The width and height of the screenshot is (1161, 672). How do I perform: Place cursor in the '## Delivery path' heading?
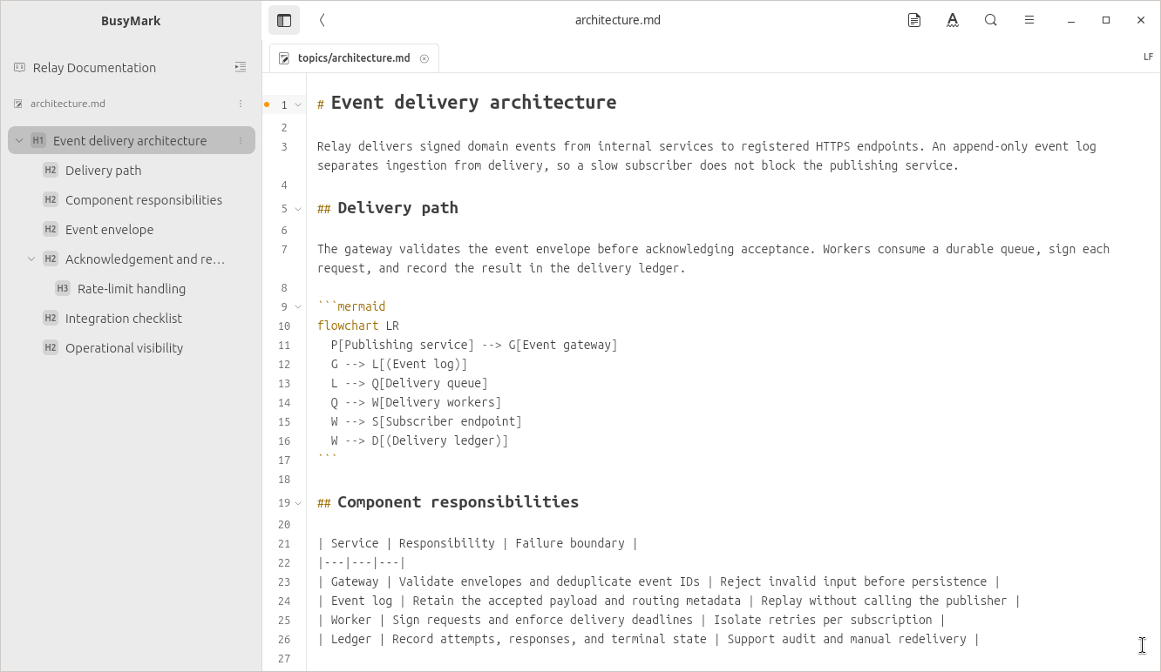388,207
